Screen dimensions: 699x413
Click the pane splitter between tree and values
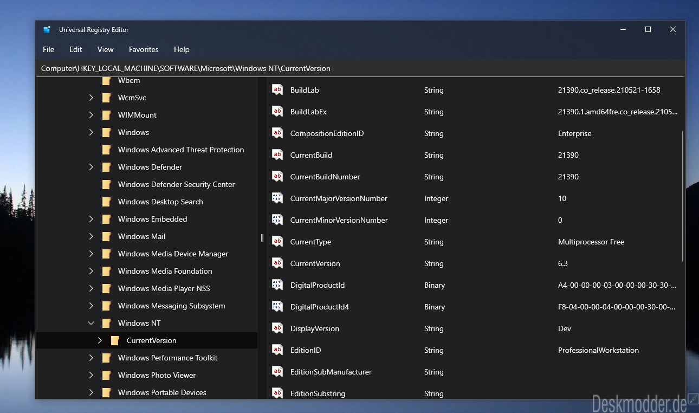(x=262, y=237)
